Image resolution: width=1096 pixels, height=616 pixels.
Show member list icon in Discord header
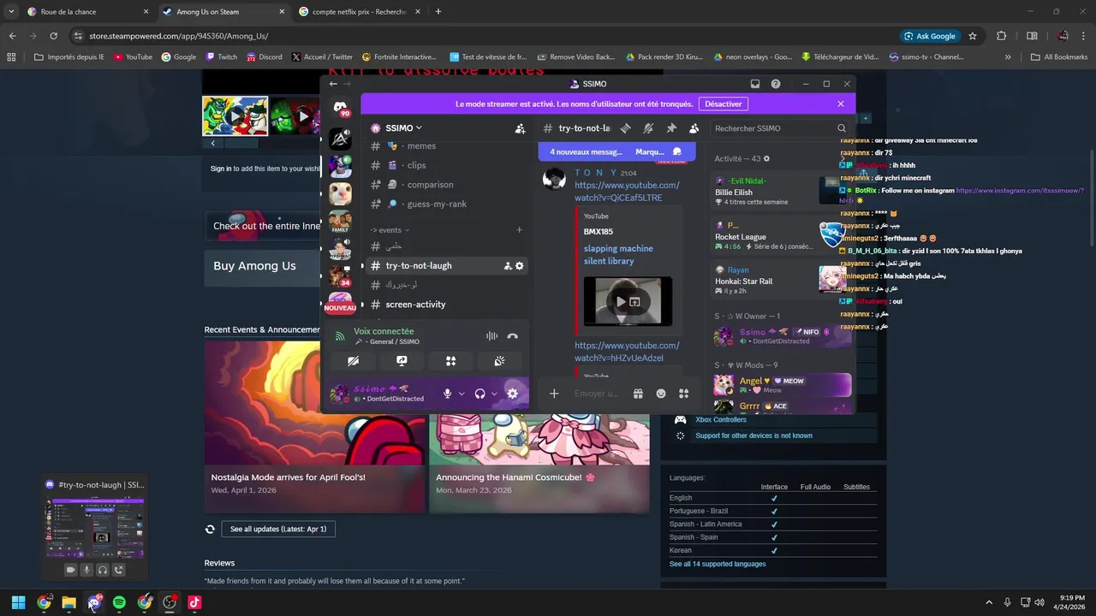tap(694, 128)
